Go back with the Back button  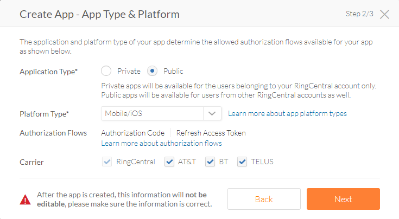[x=264, y=199]
